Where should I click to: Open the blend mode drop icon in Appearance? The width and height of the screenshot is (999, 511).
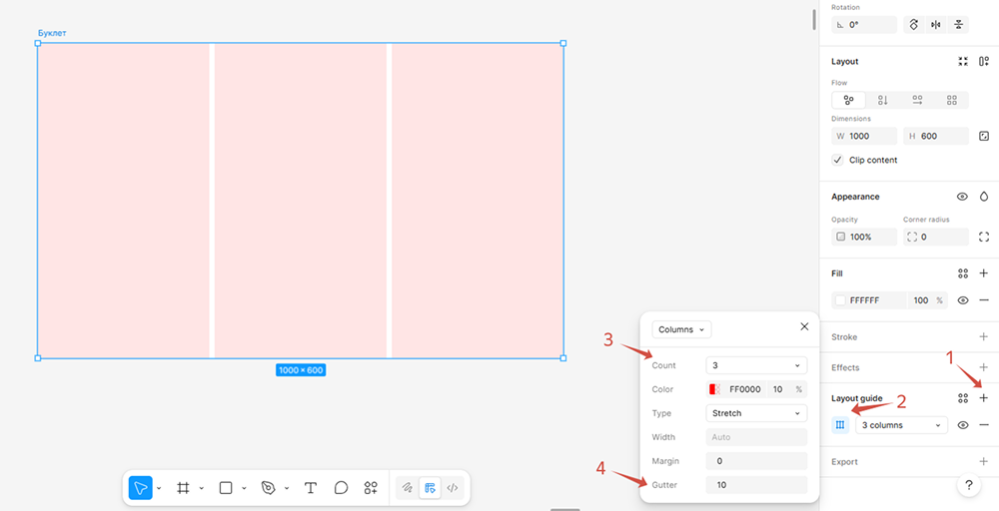point(984,197)
